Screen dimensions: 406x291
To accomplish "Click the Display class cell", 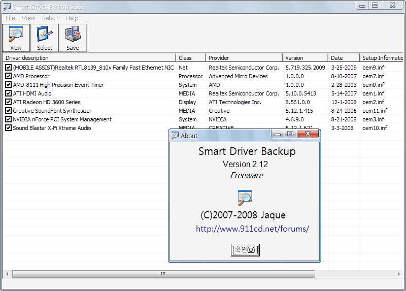I will [187, 102].
